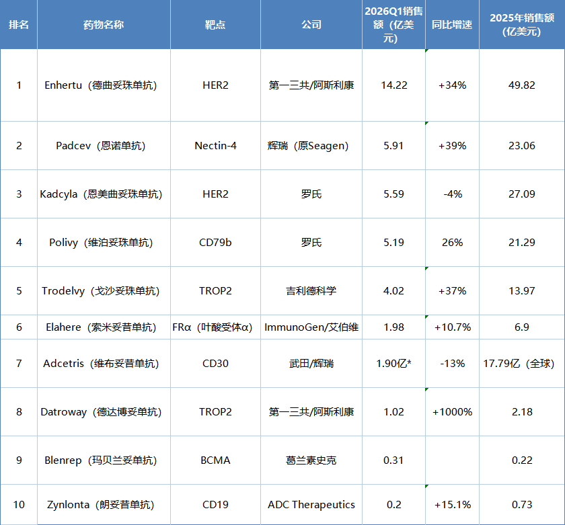Click the +34% growth cell

[452, 85]
